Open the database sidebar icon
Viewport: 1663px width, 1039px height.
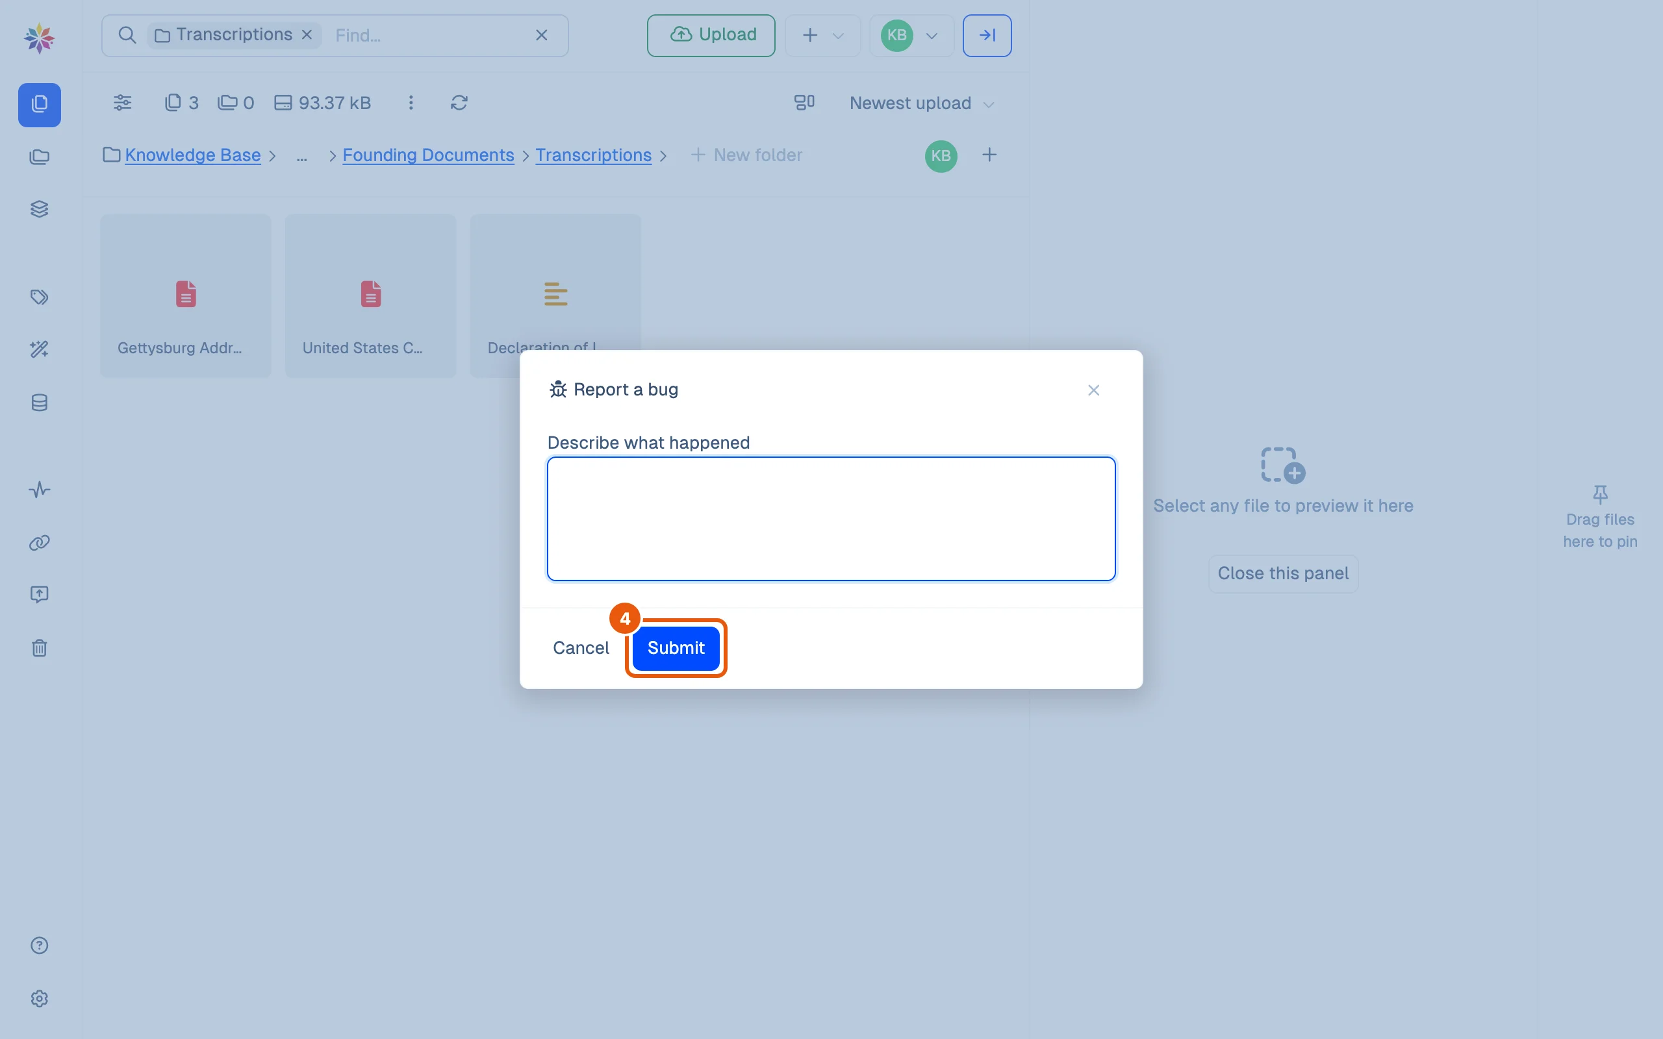click(39, 403)
